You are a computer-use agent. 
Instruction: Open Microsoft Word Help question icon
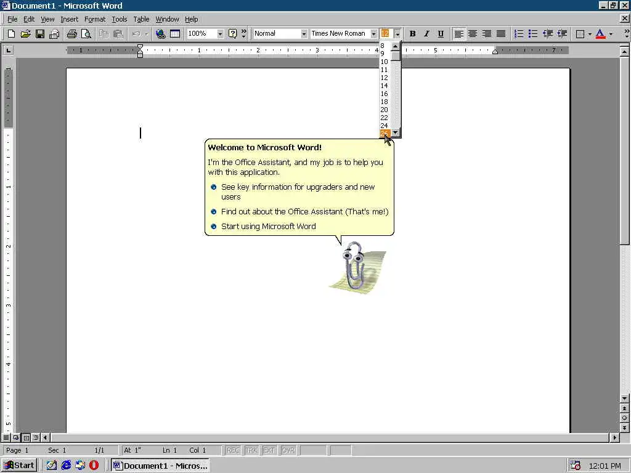(x=232, y=34)
